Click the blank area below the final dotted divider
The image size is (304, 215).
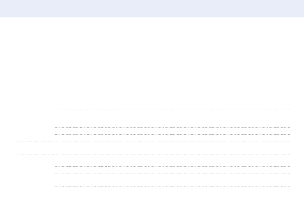point(152,201)
